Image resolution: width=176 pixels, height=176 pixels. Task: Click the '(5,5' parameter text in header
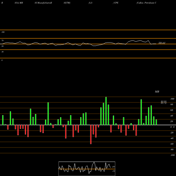click(90, 3)
